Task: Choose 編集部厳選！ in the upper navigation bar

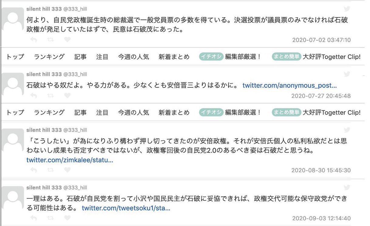Action: click(x=243, y=57)
